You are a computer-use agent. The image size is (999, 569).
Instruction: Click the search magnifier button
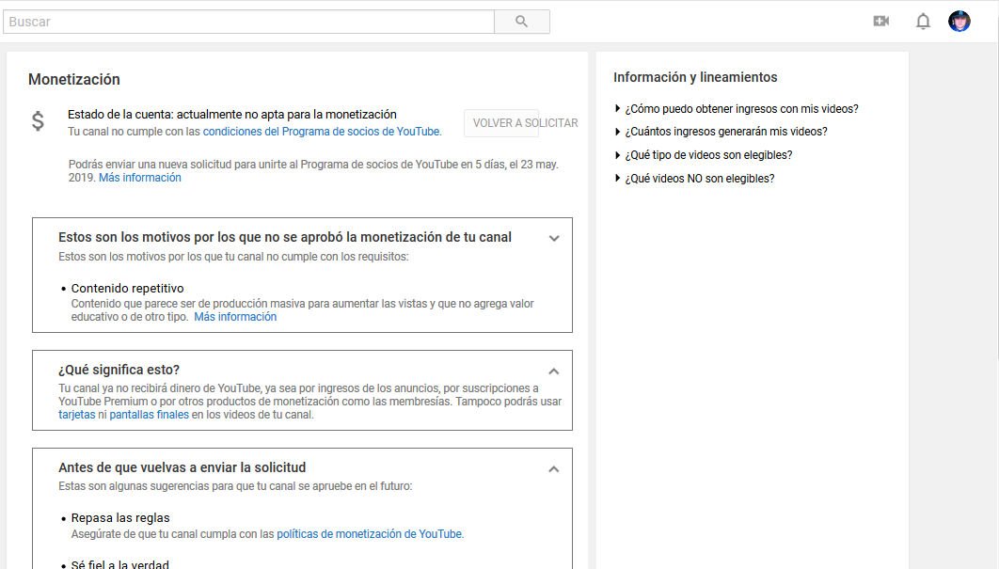522,22
